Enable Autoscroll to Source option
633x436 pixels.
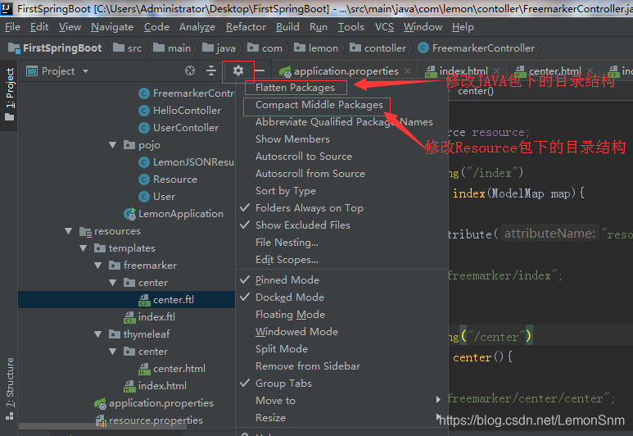click(304, 157)
